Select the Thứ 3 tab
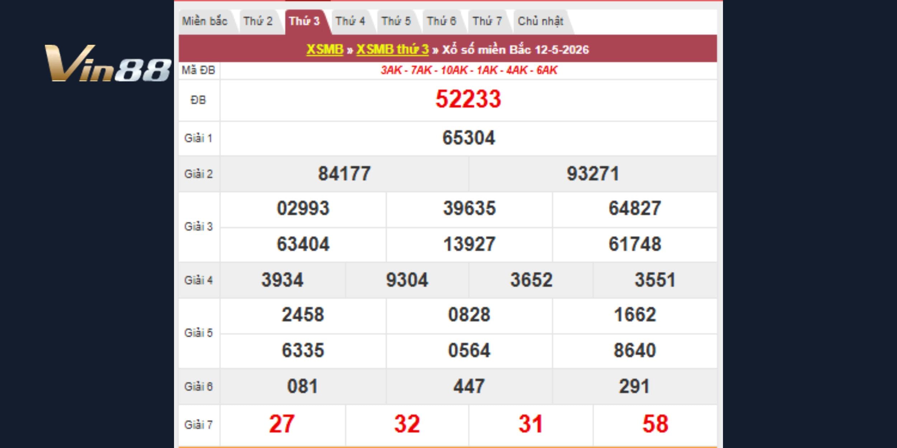Image resolution: width=897 pixels, height=448 pixels. click(304, 22)
